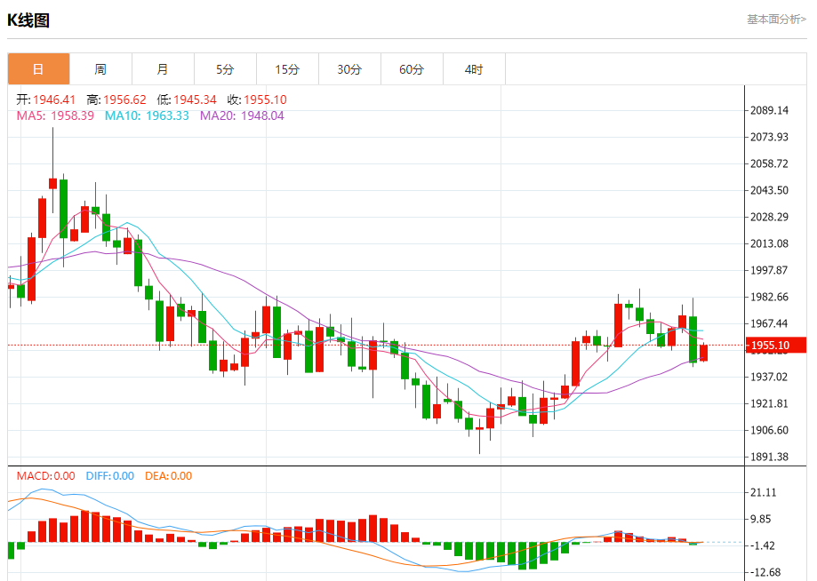Click the MA20: 1948.04 indicator label
This screenshot has height=581, width=817.
click(243, 115)
